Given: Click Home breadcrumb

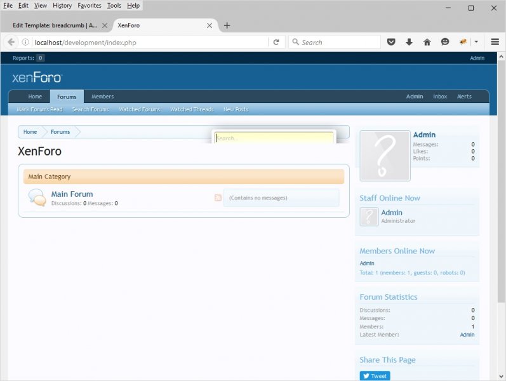Looking at the screenshot, I should point(30,131).
